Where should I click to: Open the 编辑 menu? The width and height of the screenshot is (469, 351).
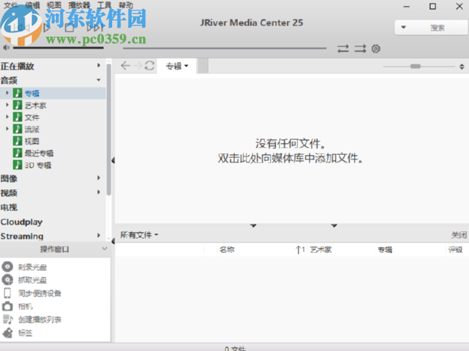(33, 4)
